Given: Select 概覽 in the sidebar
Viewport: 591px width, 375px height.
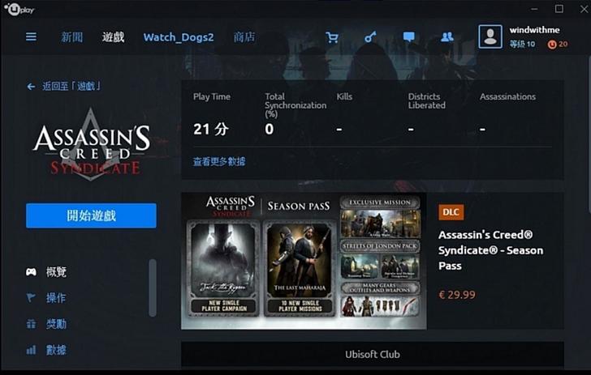Looking at the screenshot, I should pos(56,272).
